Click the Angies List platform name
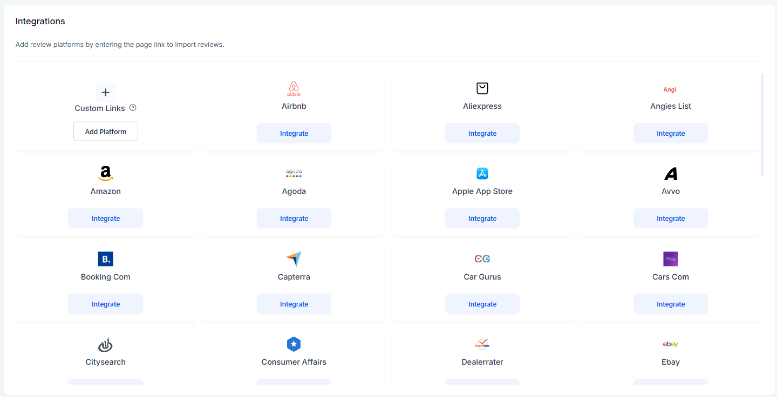Screen dimensions: 777x397 tap(671, 106)
